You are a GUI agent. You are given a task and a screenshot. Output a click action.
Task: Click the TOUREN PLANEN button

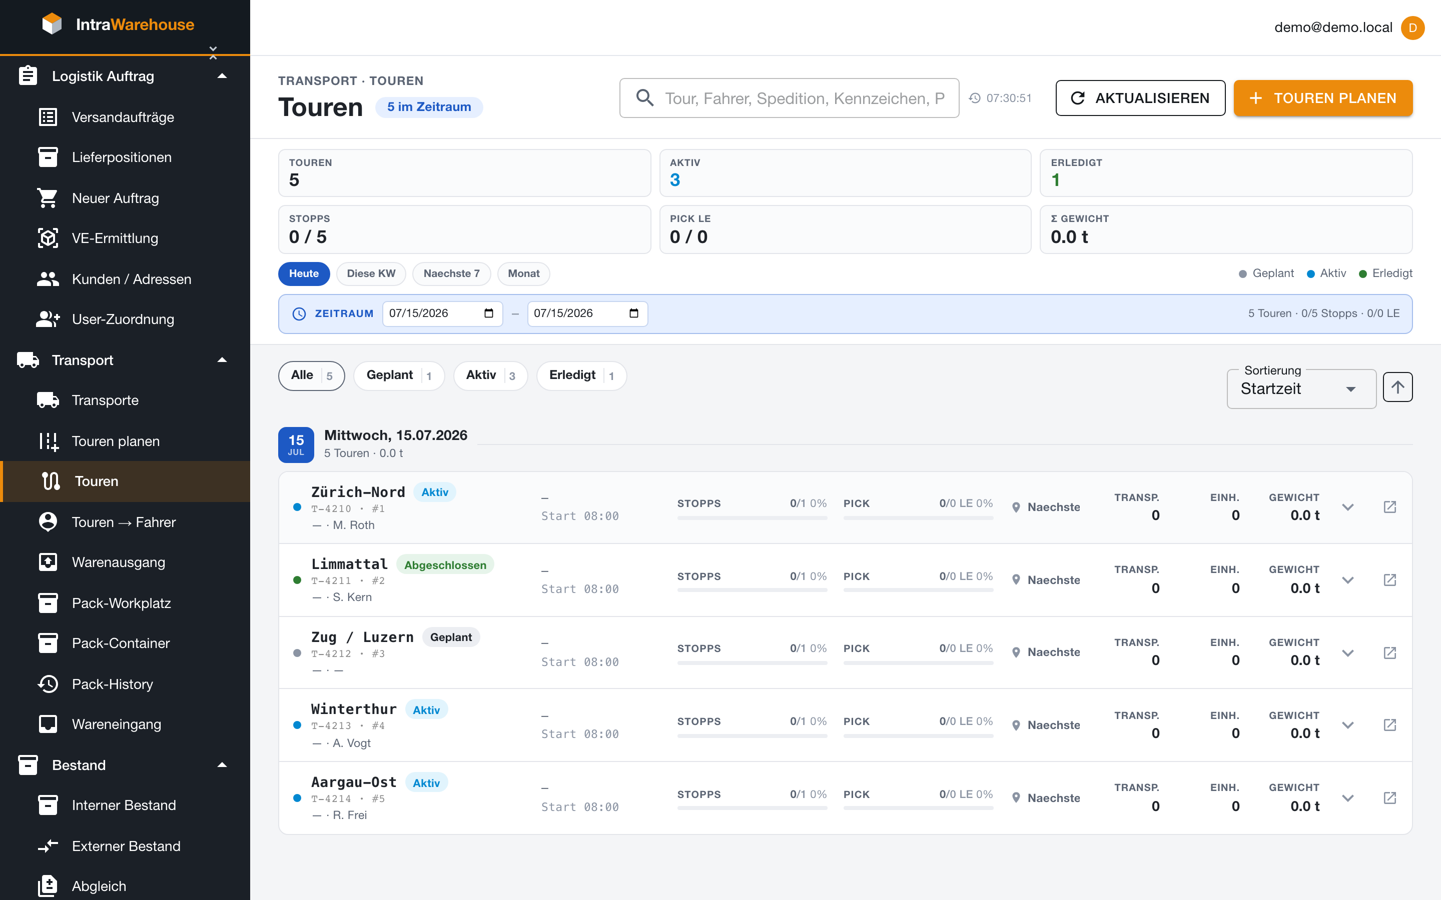[1323, 98]
